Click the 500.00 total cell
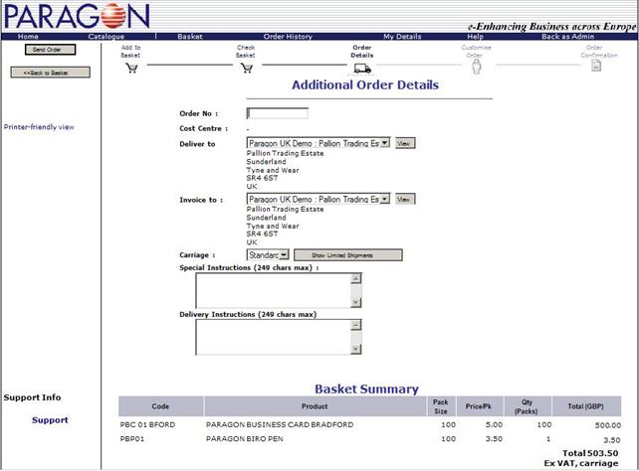 [608, 425]
